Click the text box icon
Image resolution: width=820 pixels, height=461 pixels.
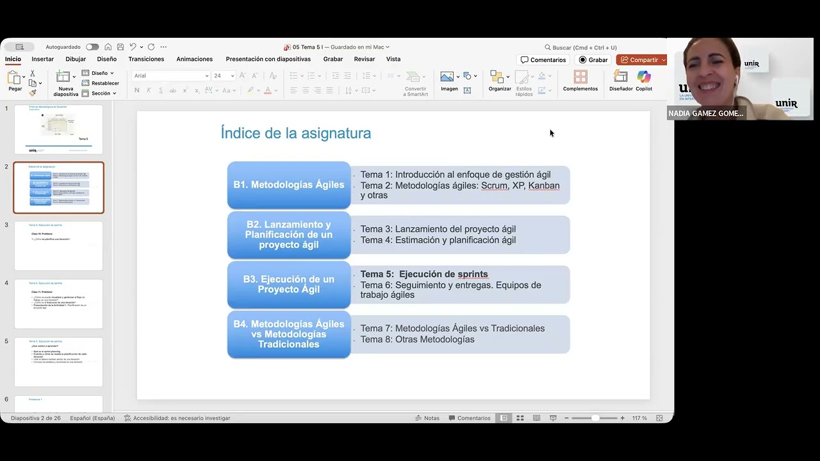467,90
